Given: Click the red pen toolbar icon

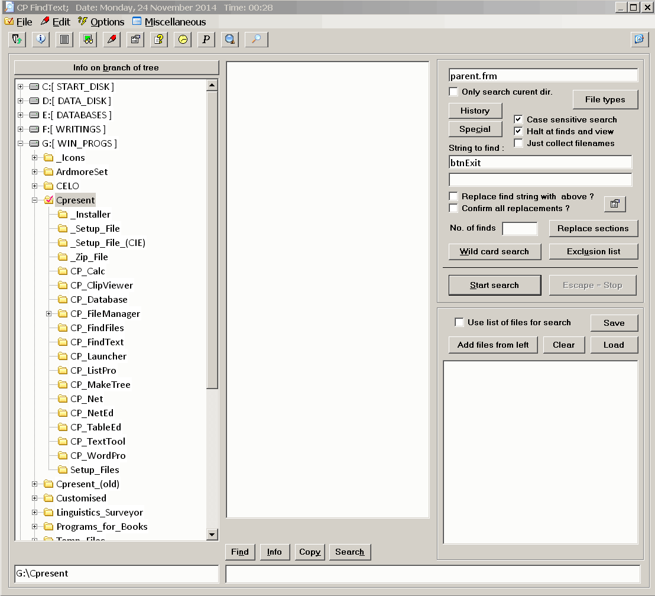Looking at the screenshot, I should (x=112, y=40).
